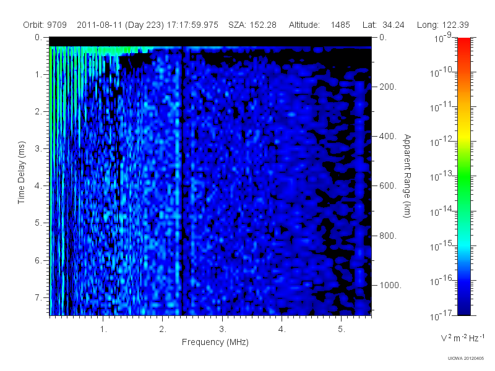Screen dimensions: 495x371
Task: Click the 'UIOWA 20120405' credit text
Action: point(466,359)
